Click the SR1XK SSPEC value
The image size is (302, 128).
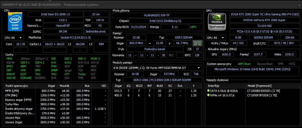click(x=63, y=31)
